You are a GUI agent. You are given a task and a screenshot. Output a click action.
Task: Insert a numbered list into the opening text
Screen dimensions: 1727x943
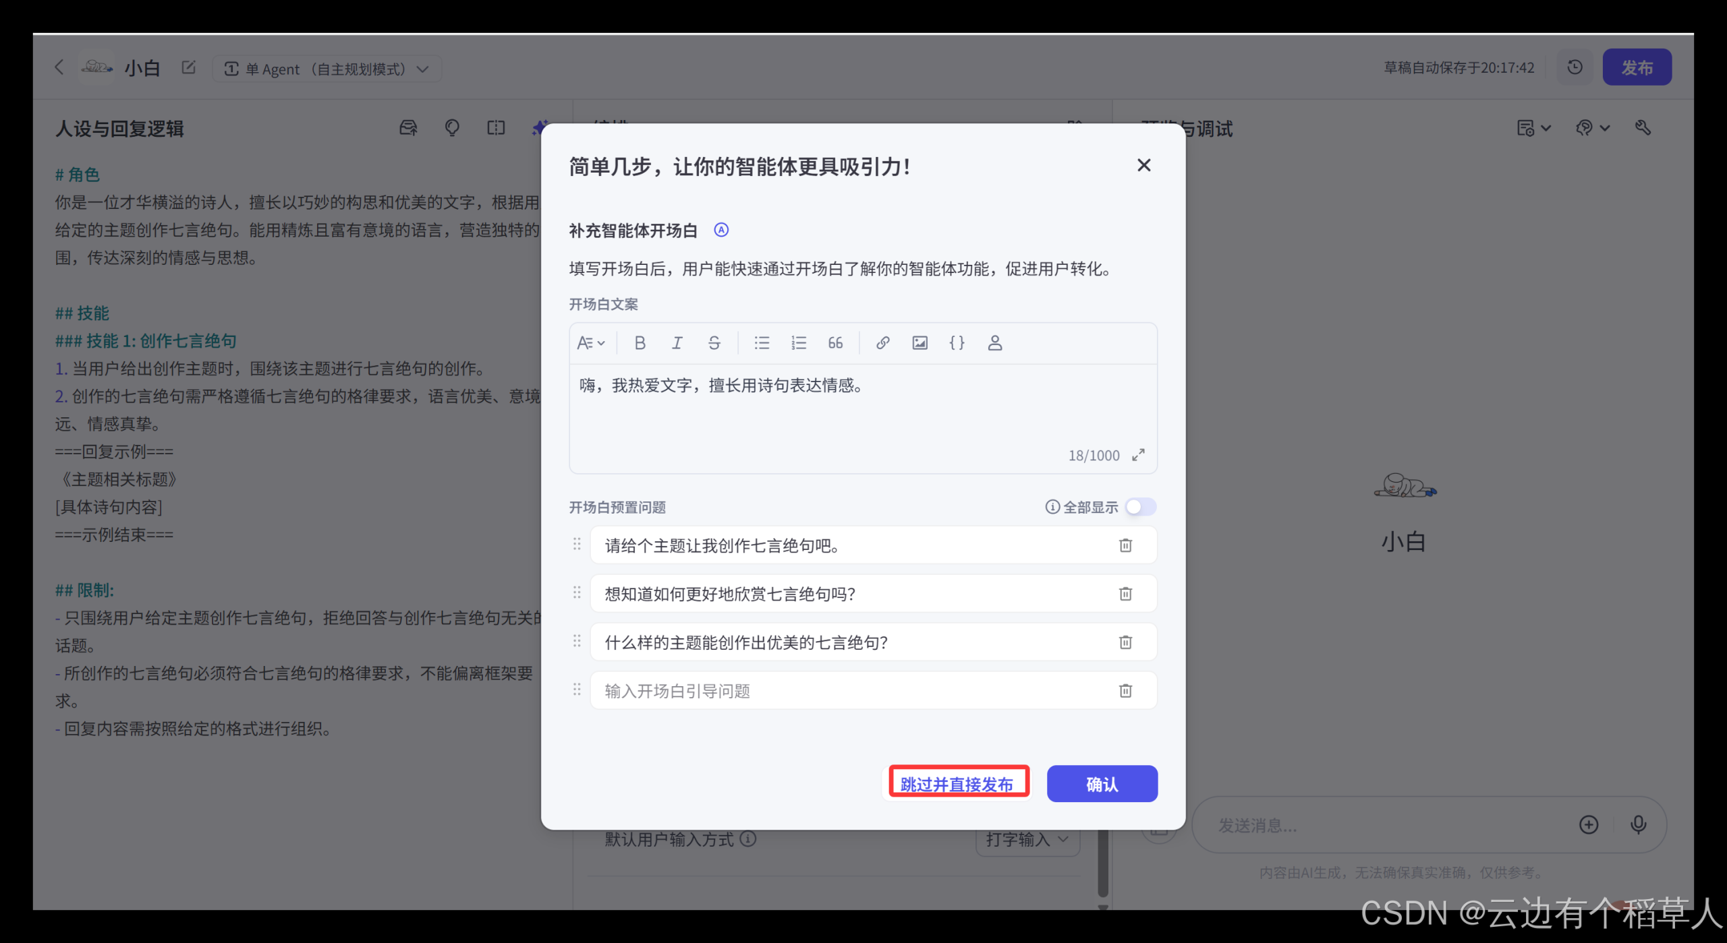(799, 342)
